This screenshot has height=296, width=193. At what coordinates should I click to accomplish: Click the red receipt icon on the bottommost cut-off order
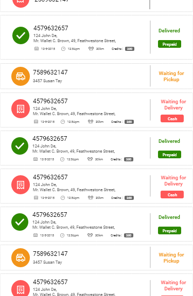[x=21, y=288]
